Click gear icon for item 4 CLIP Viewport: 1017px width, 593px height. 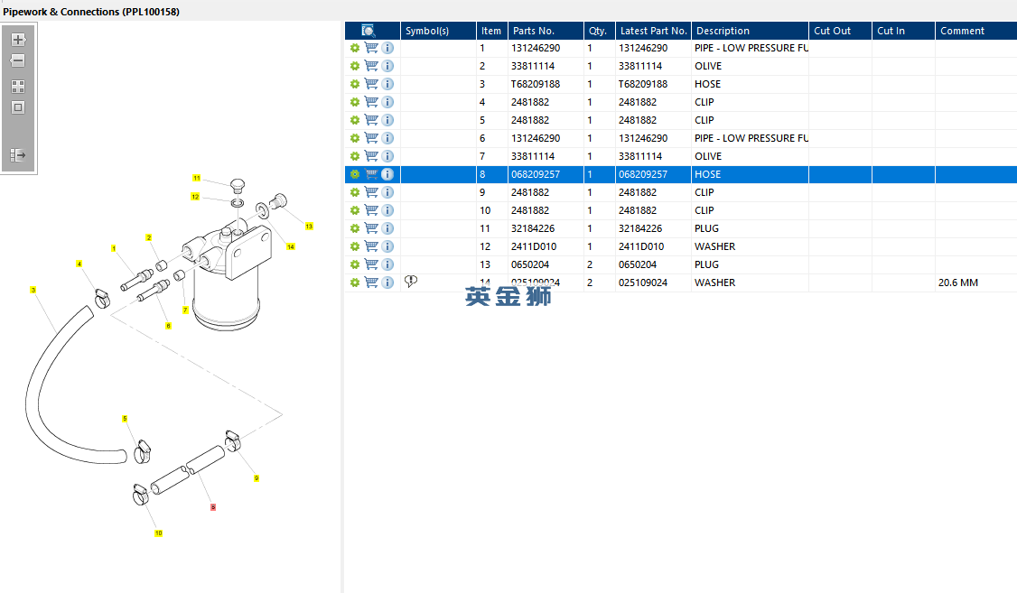tap(355, 102)
